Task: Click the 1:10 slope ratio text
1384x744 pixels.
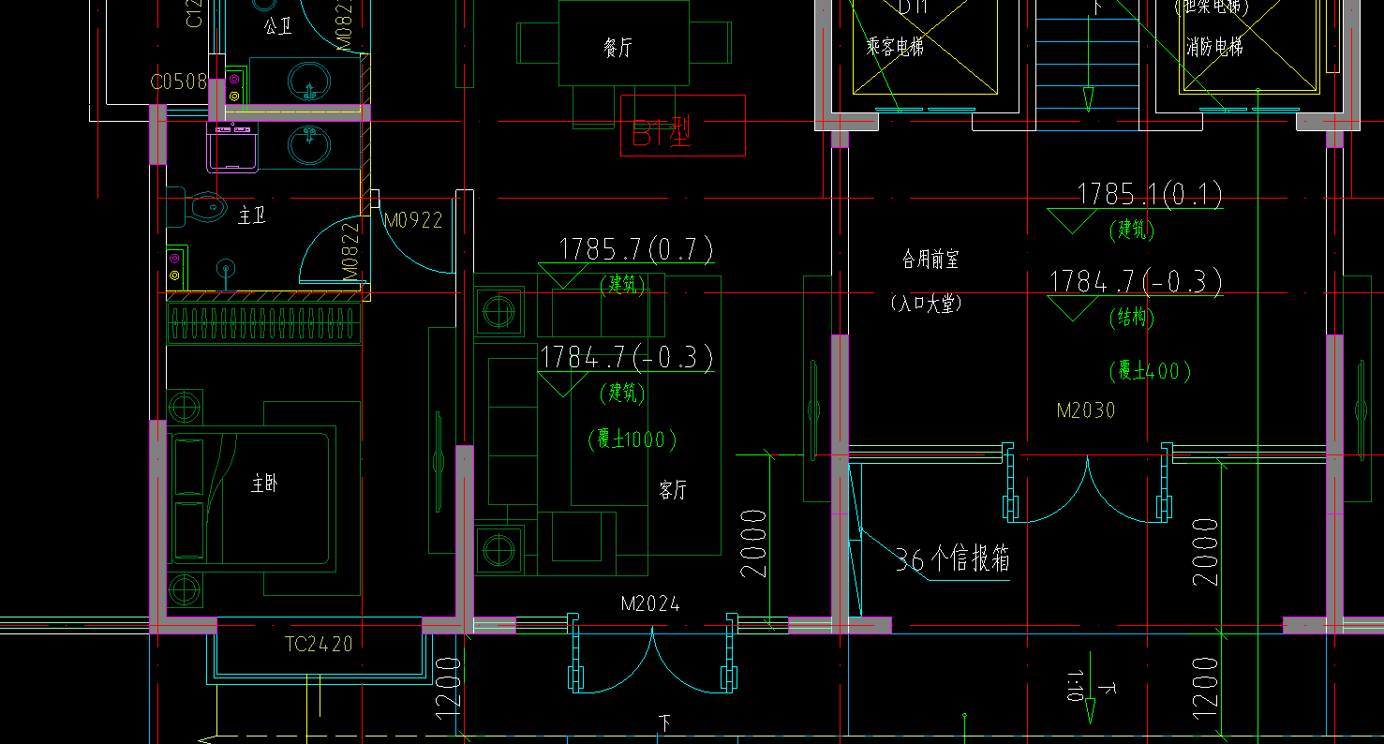Action: 1075,685
